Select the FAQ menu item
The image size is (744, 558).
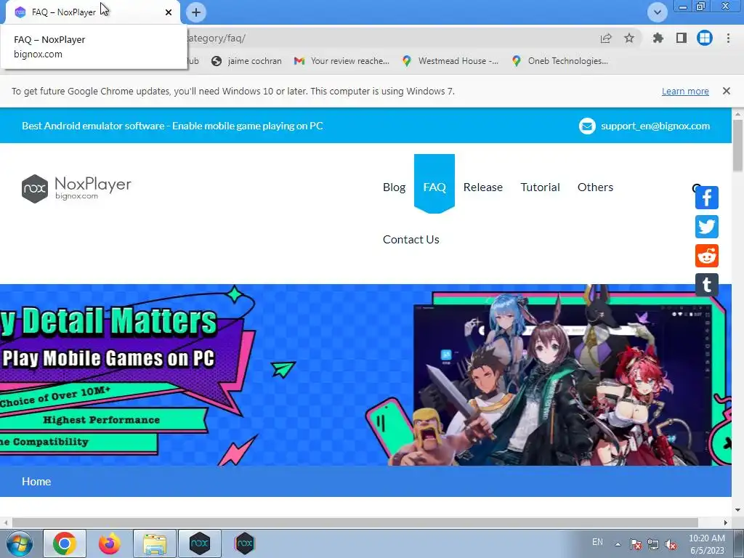click(434, 187)
